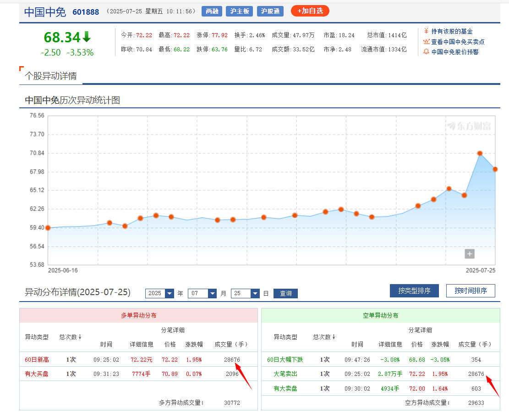Select 按时间排序 sorting
The width and height of the screenshot is (509, 414).
471,291
